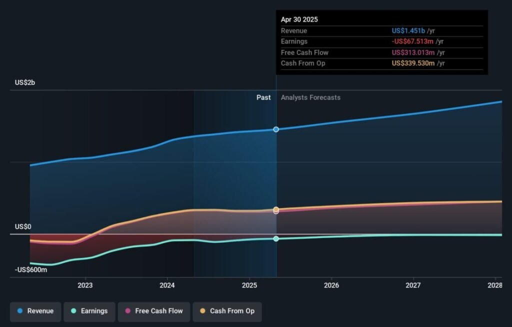Click the -US$600m y-axis label
The image size is (512, 327).
[x=30, y=270]
